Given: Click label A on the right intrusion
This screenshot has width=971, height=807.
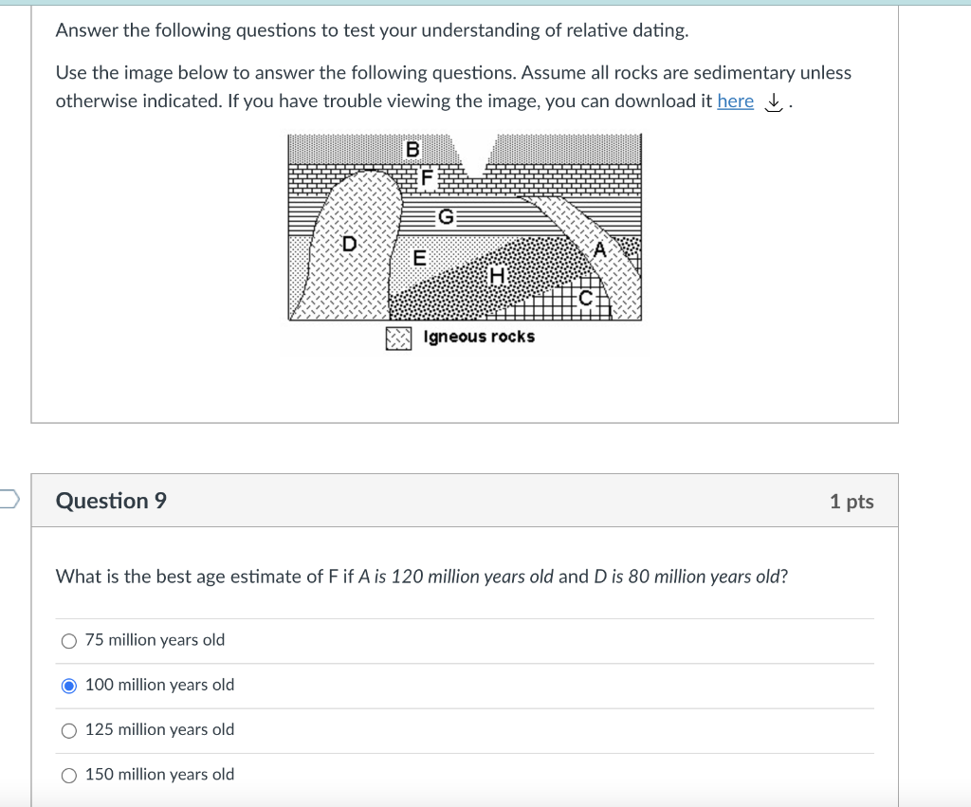Looking at the screenshot, I should [x=600, y=249].
